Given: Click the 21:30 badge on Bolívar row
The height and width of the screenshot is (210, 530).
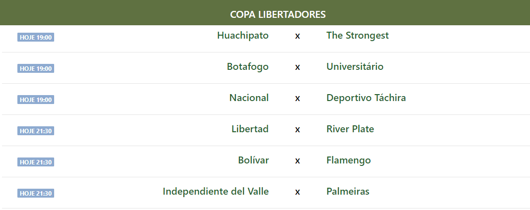Looking at the screenshot, I should (36, 162).
